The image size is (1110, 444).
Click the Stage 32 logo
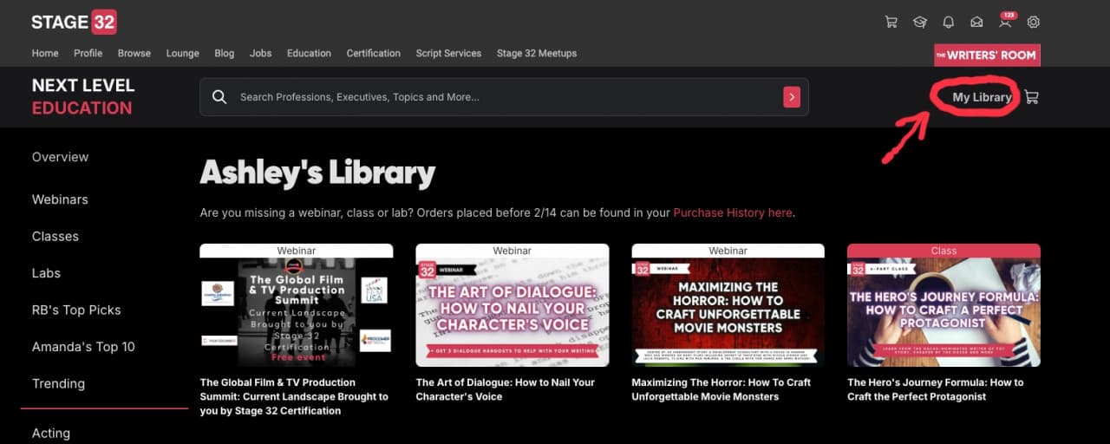[74, 23]
